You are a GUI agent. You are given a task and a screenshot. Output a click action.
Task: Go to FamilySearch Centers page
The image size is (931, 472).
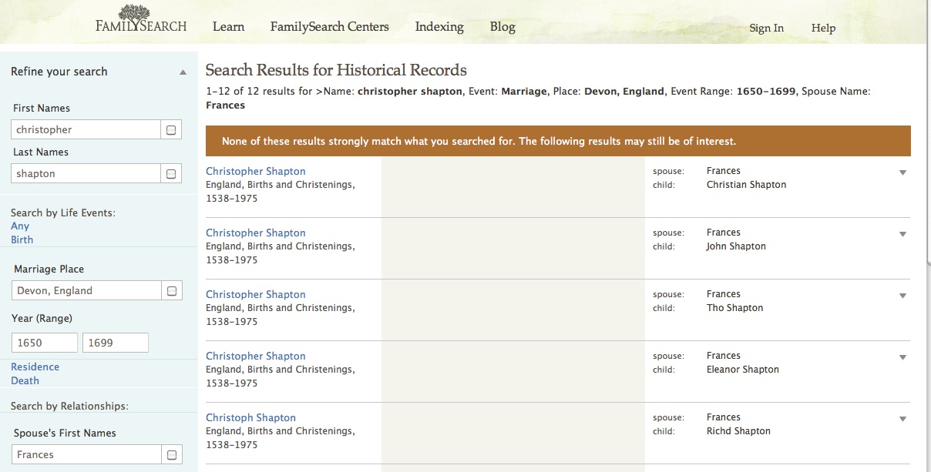coord(329,27)
